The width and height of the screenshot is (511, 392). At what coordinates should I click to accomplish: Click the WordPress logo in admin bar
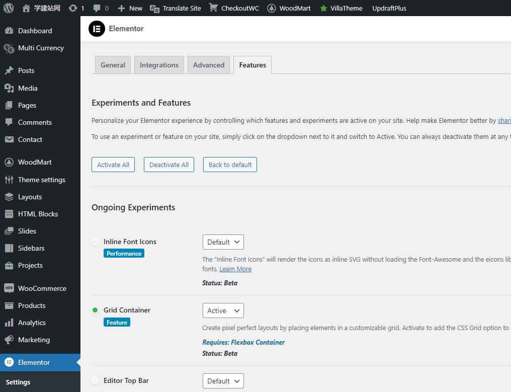click(x=8, y=8)
